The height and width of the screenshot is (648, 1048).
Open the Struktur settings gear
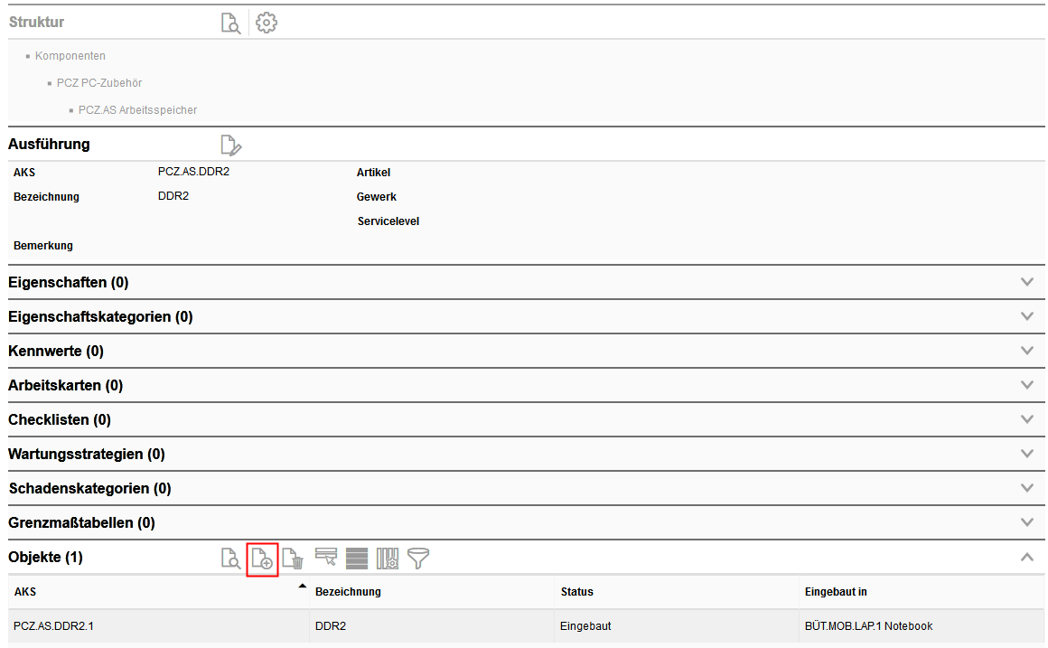click(266, 23)
